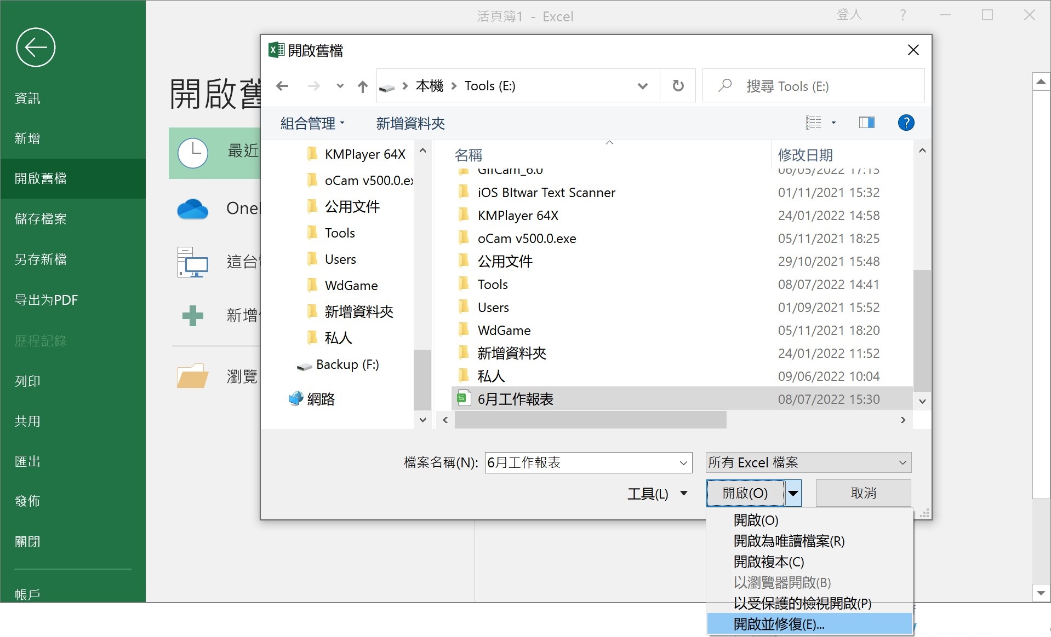Viewport: 1051px width, 637px height.
Task: Expand the 檔案名稱 filename combo box
Action: click(x=683, y=463)
